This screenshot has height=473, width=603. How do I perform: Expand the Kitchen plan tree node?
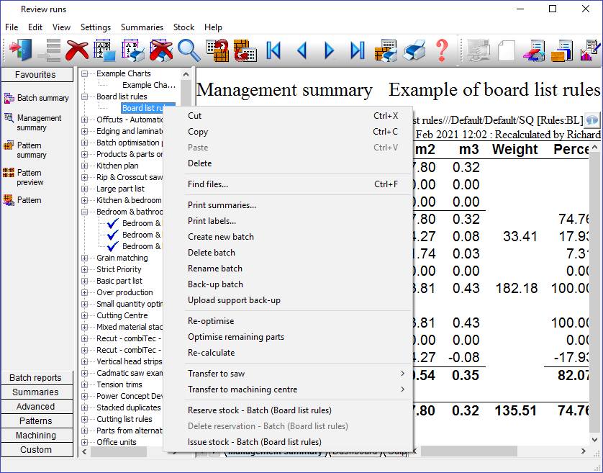[85, 166]
